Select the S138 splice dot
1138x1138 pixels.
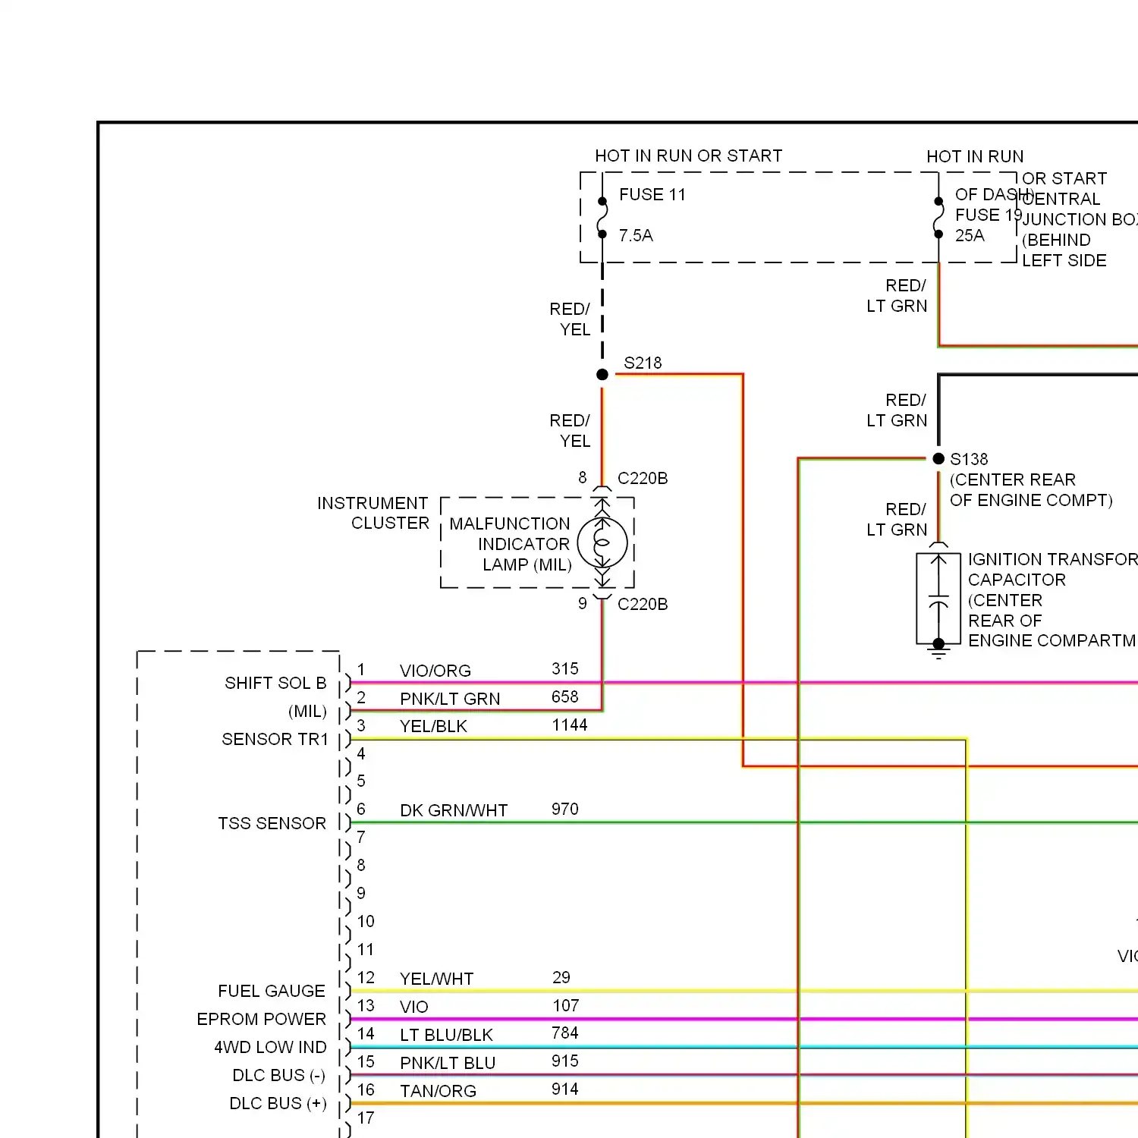click(x=938, y=458)
